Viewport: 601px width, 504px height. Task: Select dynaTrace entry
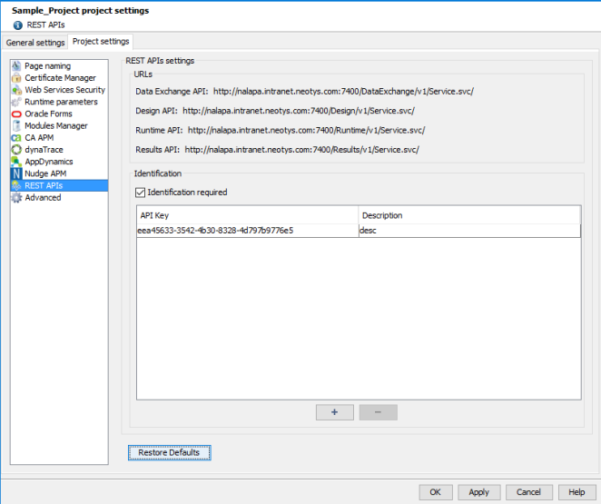coord(59,150)
